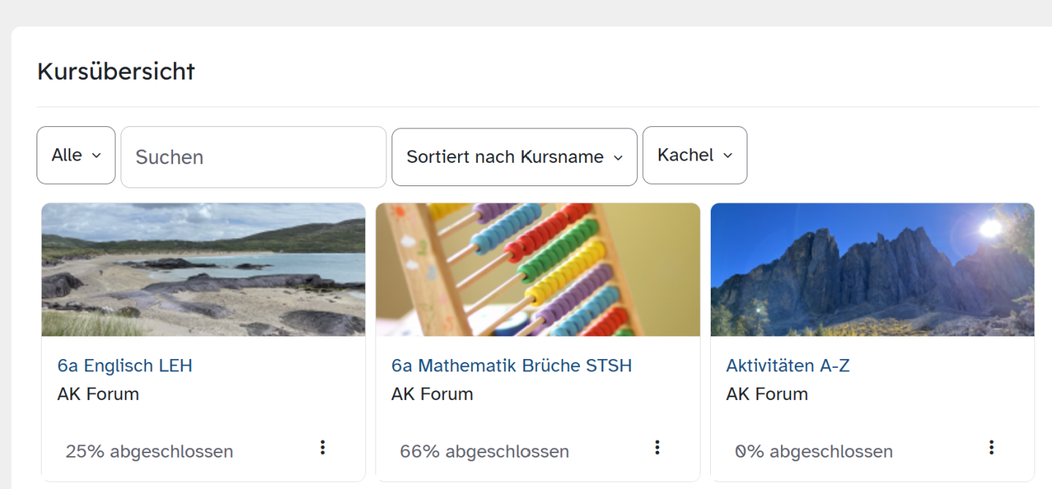Open options menu for Aktivitäten A-Z course
The height and width of the screenshot is (489, 1052).
click(991, 447)
